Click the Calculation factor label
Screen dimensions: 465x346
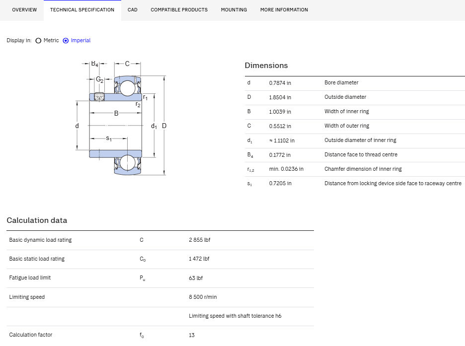click(x=30, y=335)
